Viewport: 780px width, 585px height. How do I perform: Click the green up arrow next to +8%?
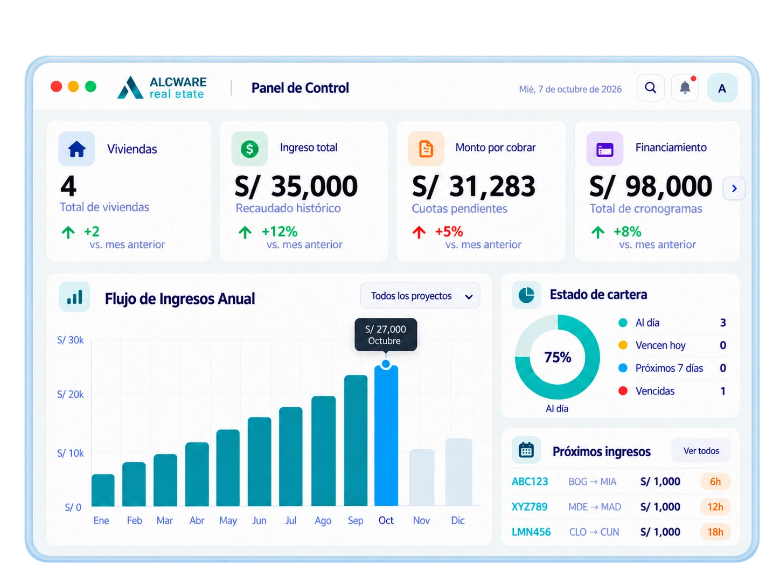pyautogui.click(x=598, y=232)
